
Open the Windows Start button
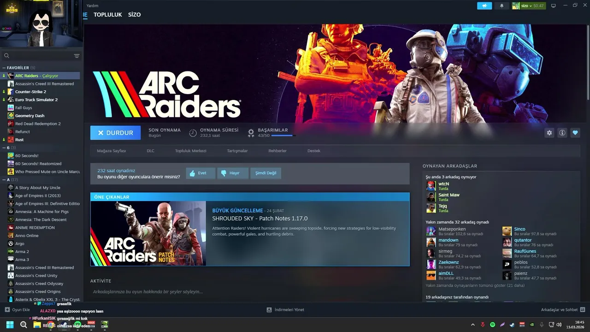(10, 325)
